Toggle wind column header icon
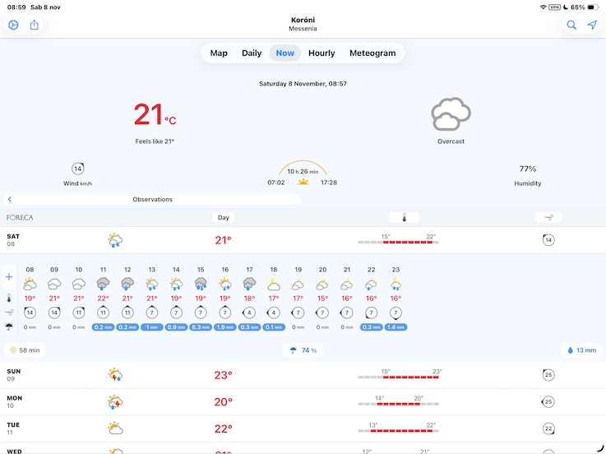 click(548, 217)
